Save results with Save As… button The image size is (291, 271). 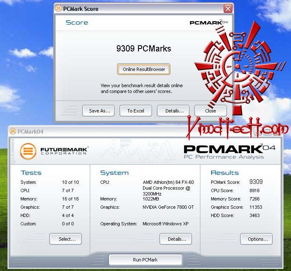pyautogui.click(x=99, y=111)
